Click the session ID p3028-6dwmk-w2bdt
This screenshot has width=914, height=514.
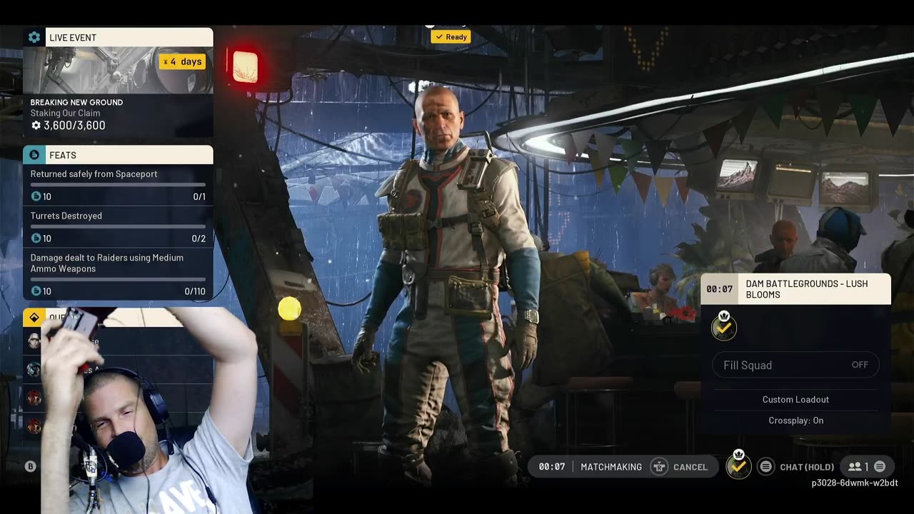[855, 483]
